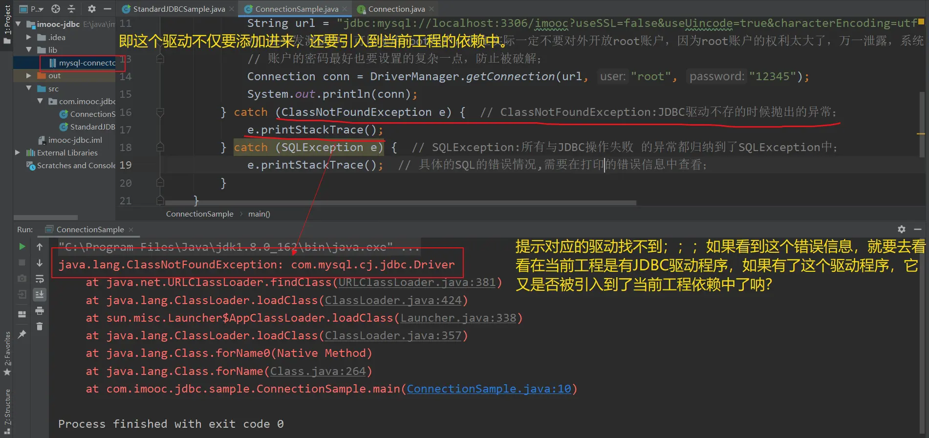
Task: Click the Down the Stack Trace arrow
Action: 40,263
